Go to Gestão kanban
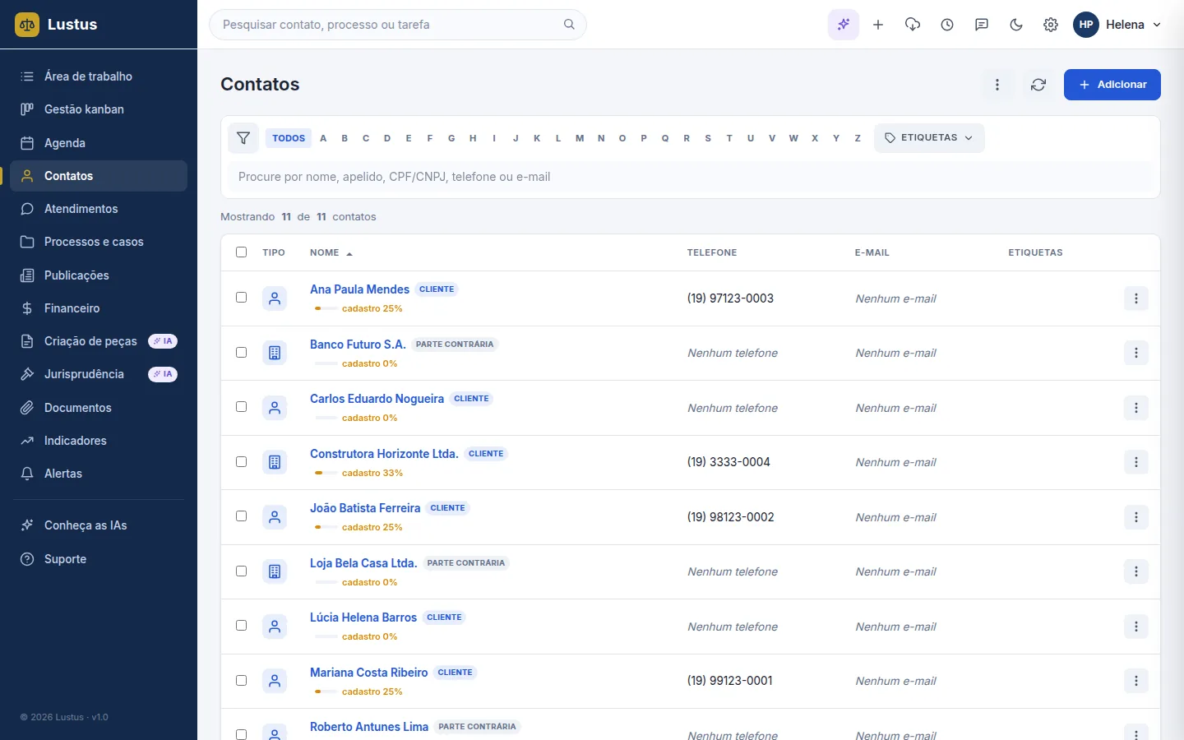This screenshot has height=740, width=1184. (99, 109)
